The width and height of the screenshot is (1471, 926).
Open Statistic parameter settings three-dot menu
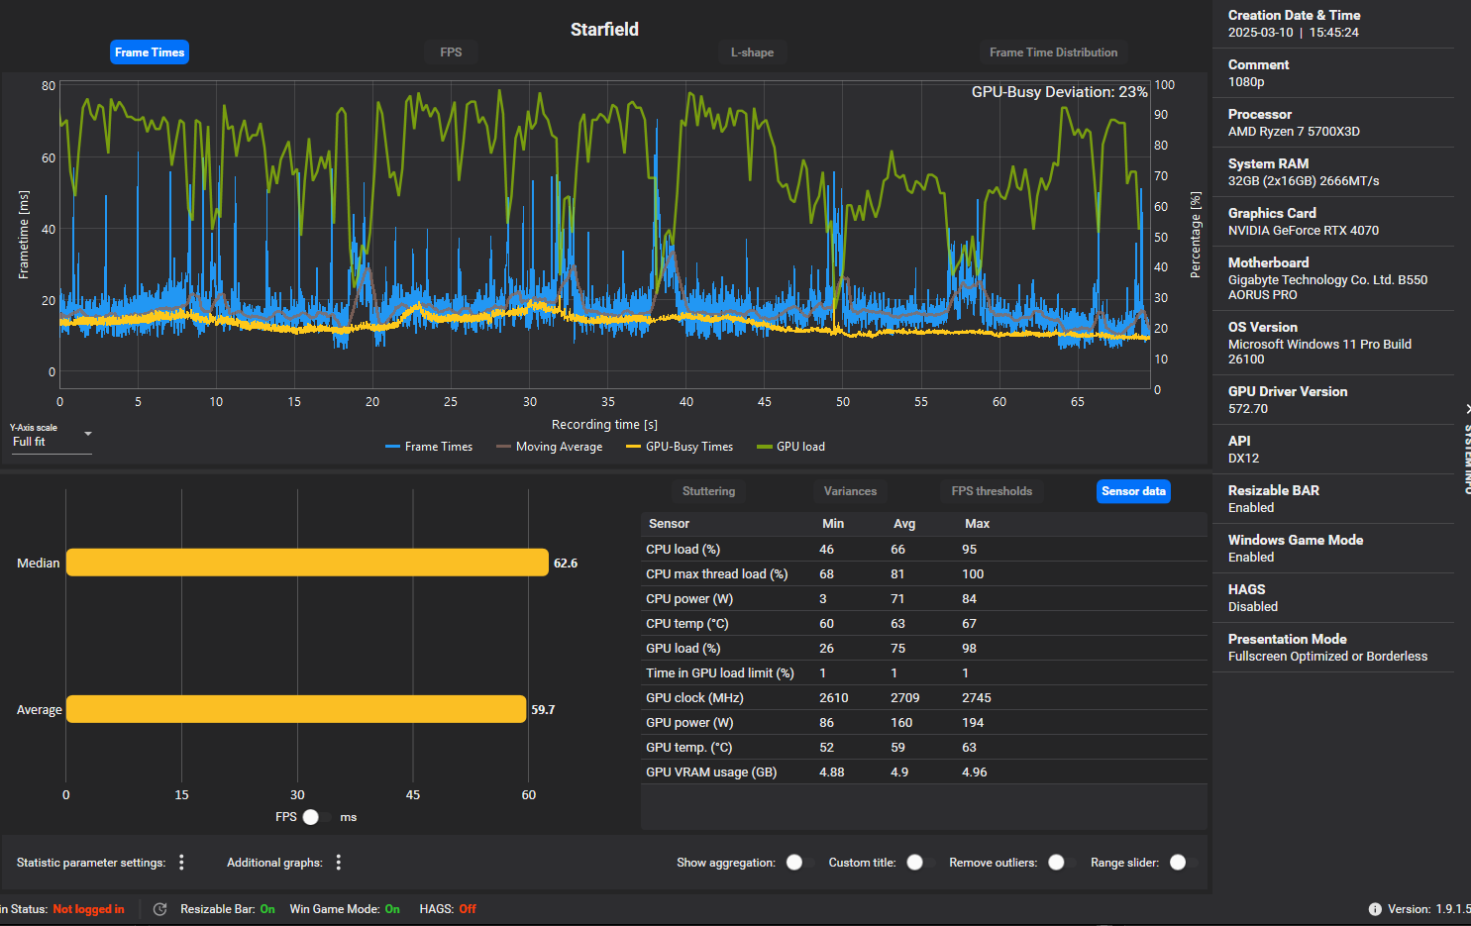coord(181,863)
